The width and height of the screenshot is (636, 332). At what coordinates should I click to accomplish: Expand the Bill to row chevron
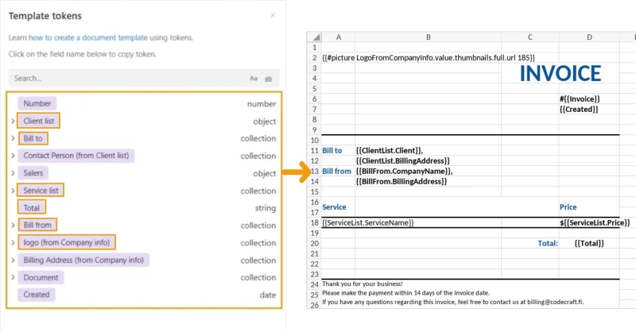tap(13, 138)
